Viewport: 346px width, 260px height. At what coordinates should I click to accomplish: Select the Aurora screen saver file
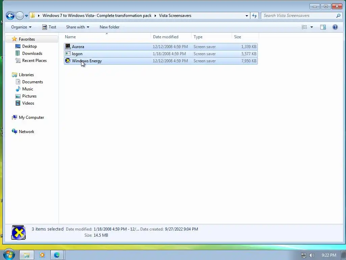160,47
